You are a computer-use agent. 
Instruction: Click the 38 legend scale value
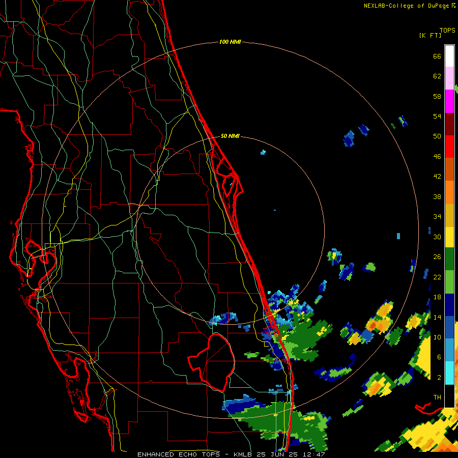(437, 196)
